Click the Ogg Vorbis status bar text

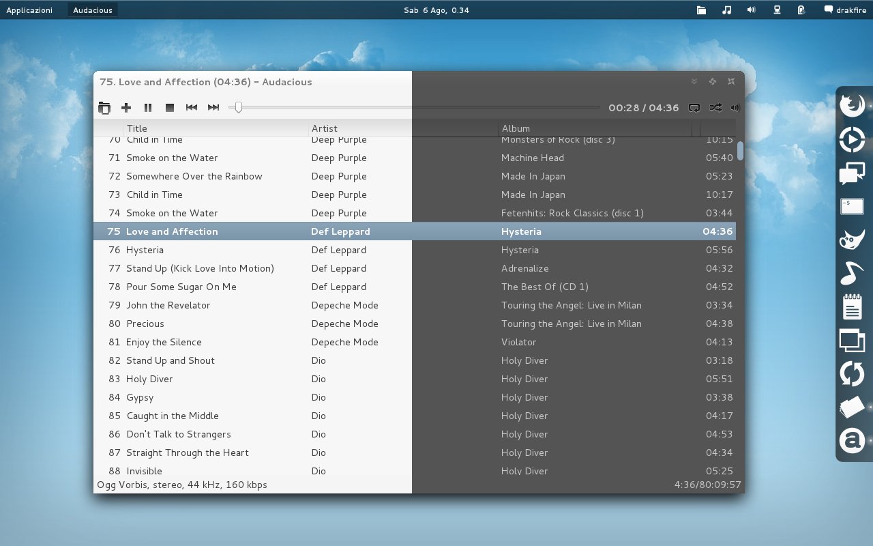click(182, 485)
